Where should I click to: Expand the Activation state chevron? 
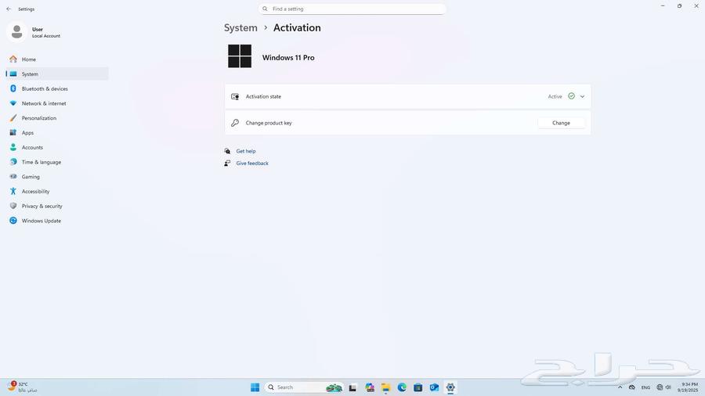582,96
